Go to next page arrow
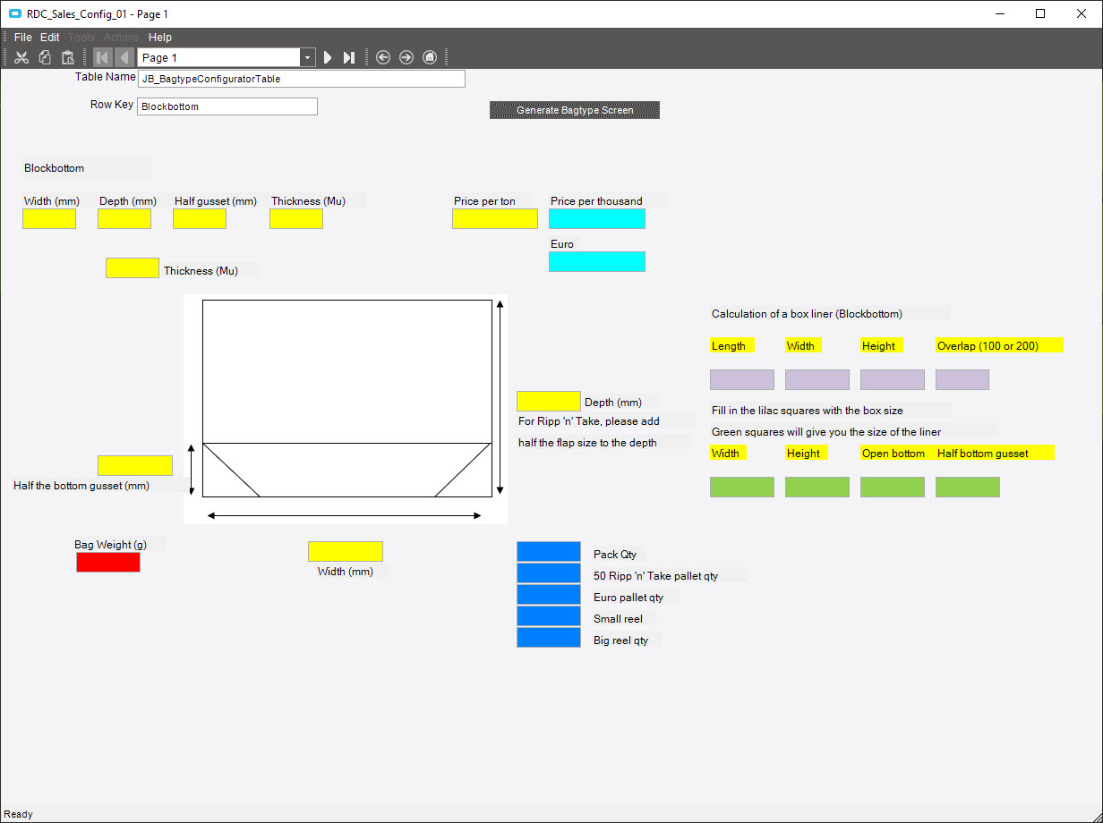 tap(328, 57)
